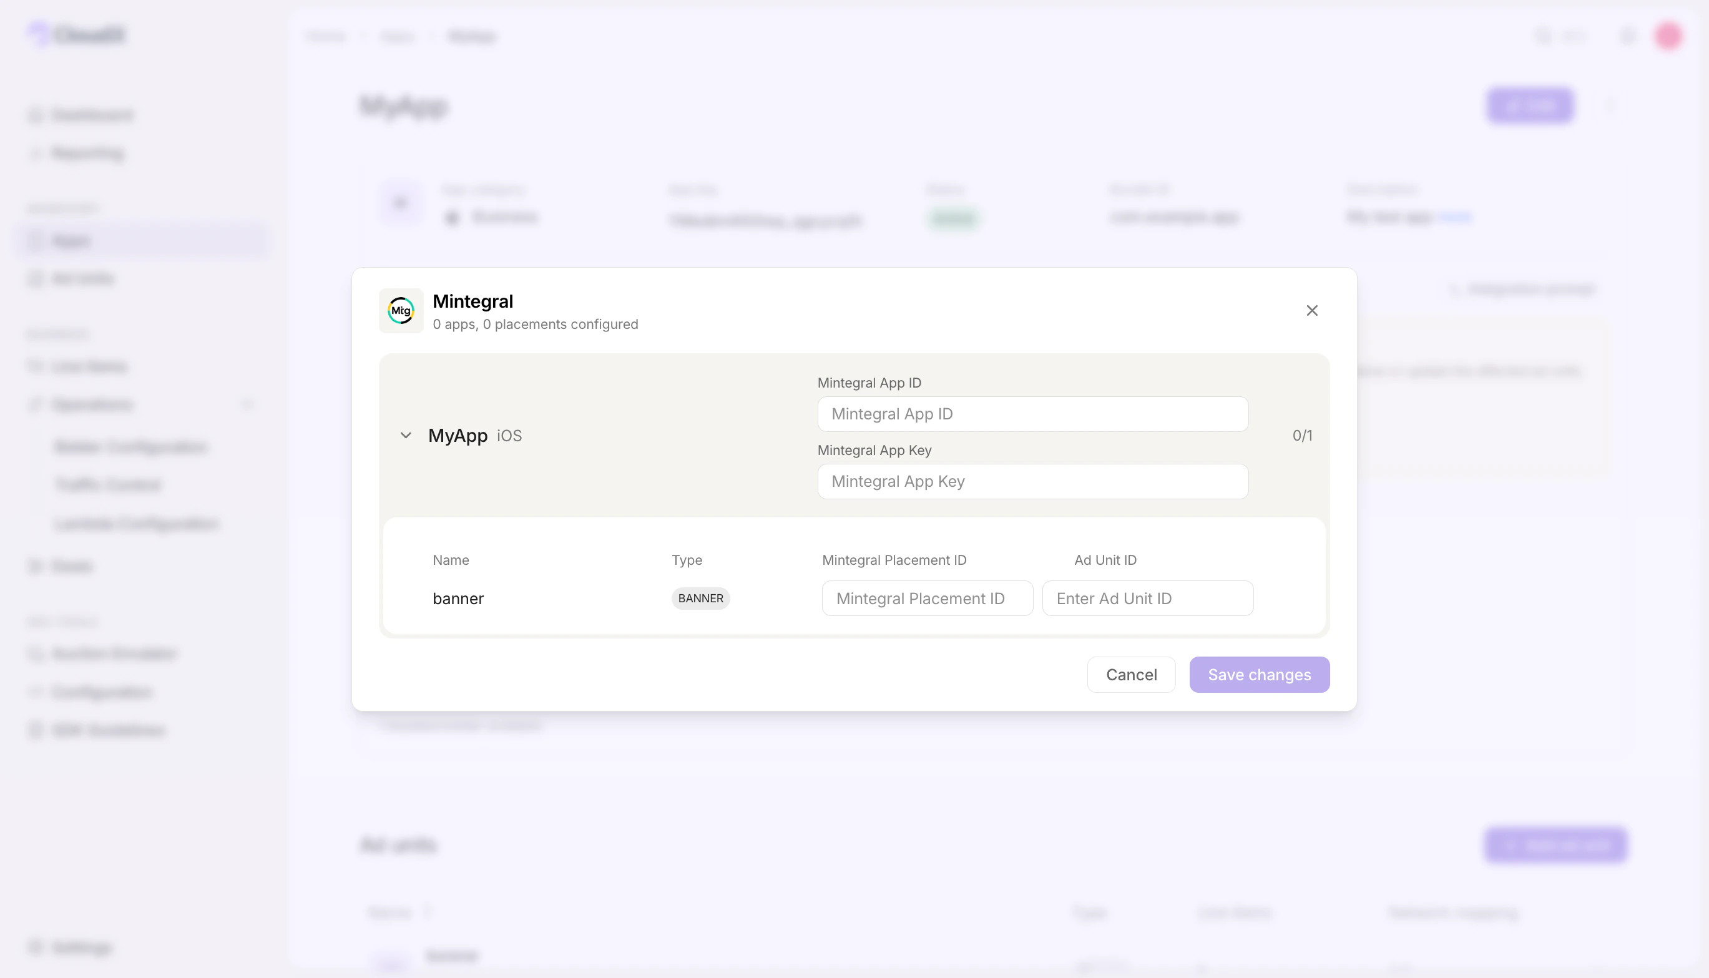Collapse the MyApp iOS section chevron

(406, 434)
